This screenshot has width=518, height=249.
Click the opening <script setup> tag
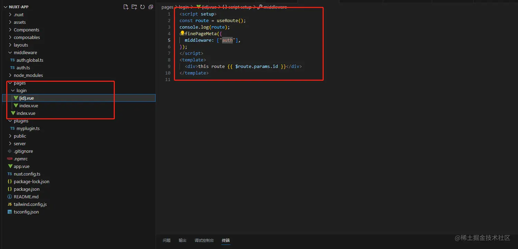(198, 14)
